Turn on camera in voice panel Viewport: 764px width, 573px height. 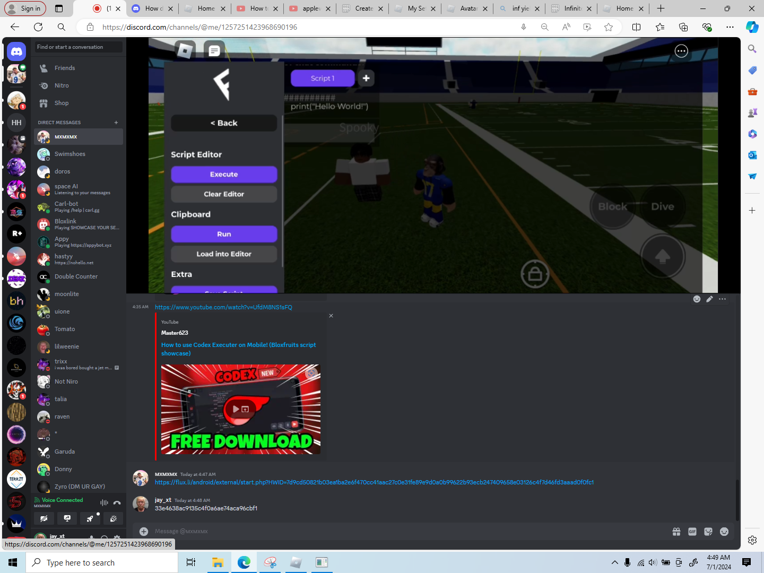pyautogui.click(x=44, y=518)
